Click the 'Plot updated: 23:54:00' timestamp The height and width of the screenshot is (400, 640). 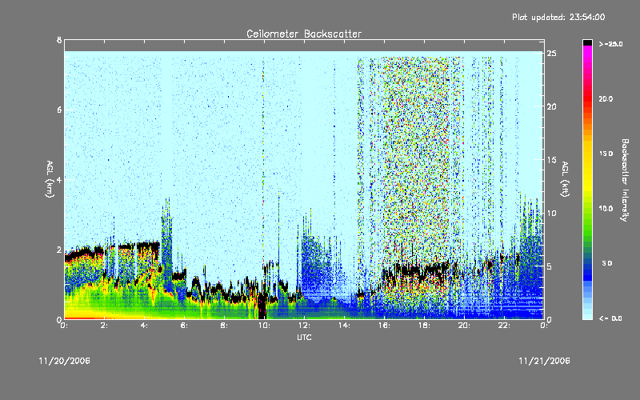(558, 17)
